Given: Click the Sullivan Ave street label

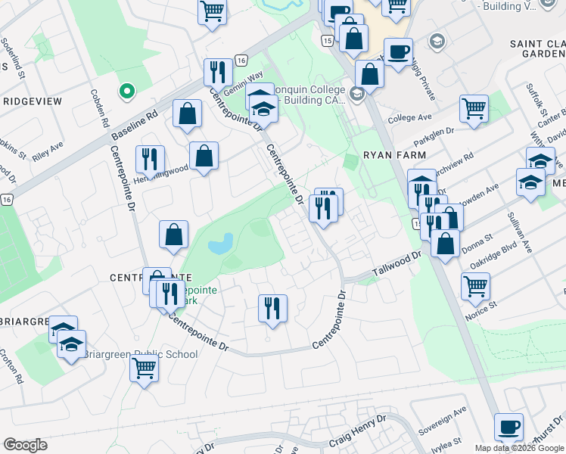Looking at the screenshot, I should point(520,232).
